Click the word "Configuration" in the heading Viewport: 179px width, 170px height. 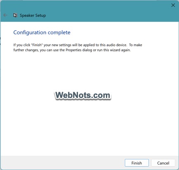30,33
